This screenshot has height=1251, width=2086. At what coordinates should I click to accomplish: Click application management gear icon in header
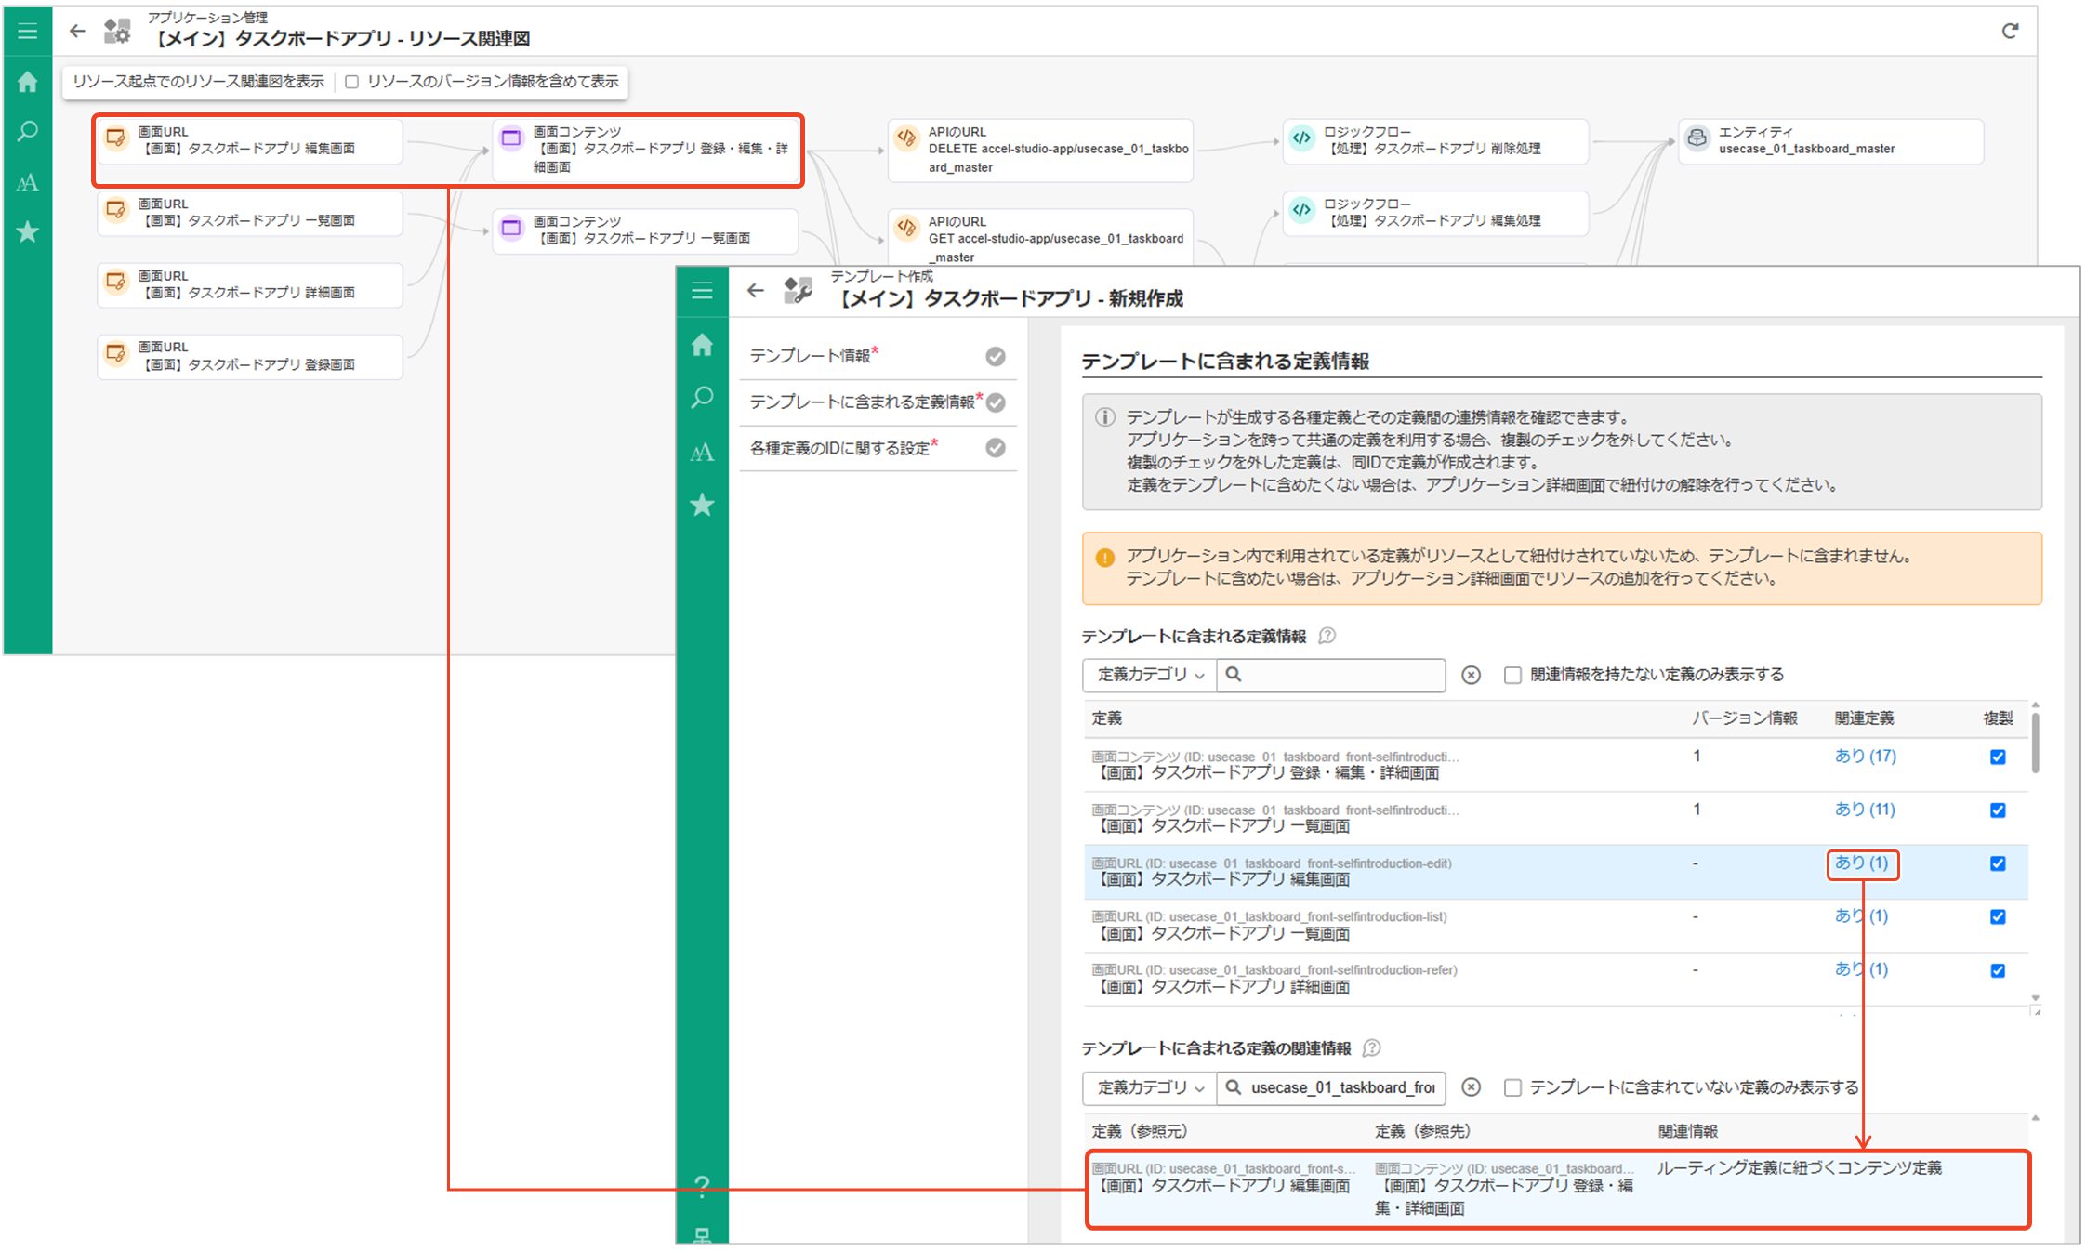pos(117,32)
